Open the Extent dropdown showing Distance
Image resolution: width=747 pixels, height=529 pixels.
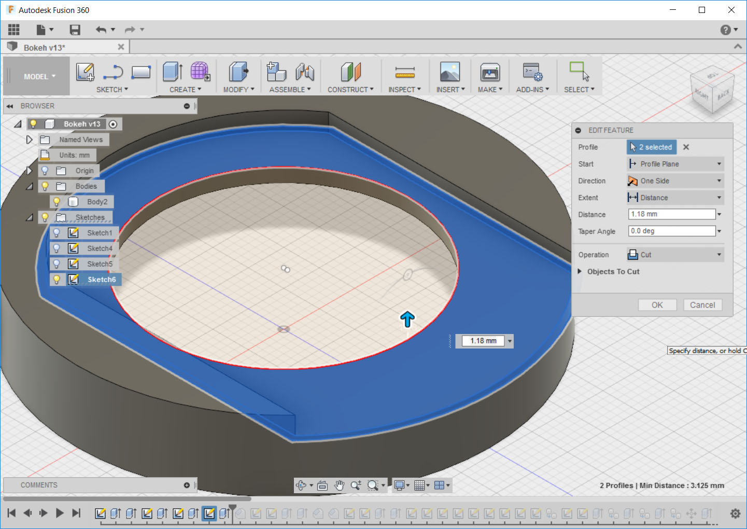point(675,198)
